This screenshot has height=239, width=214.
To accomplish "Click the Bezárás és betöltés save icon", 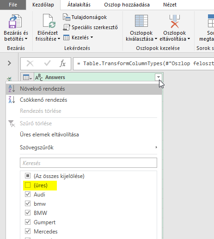I will [15, 21].
